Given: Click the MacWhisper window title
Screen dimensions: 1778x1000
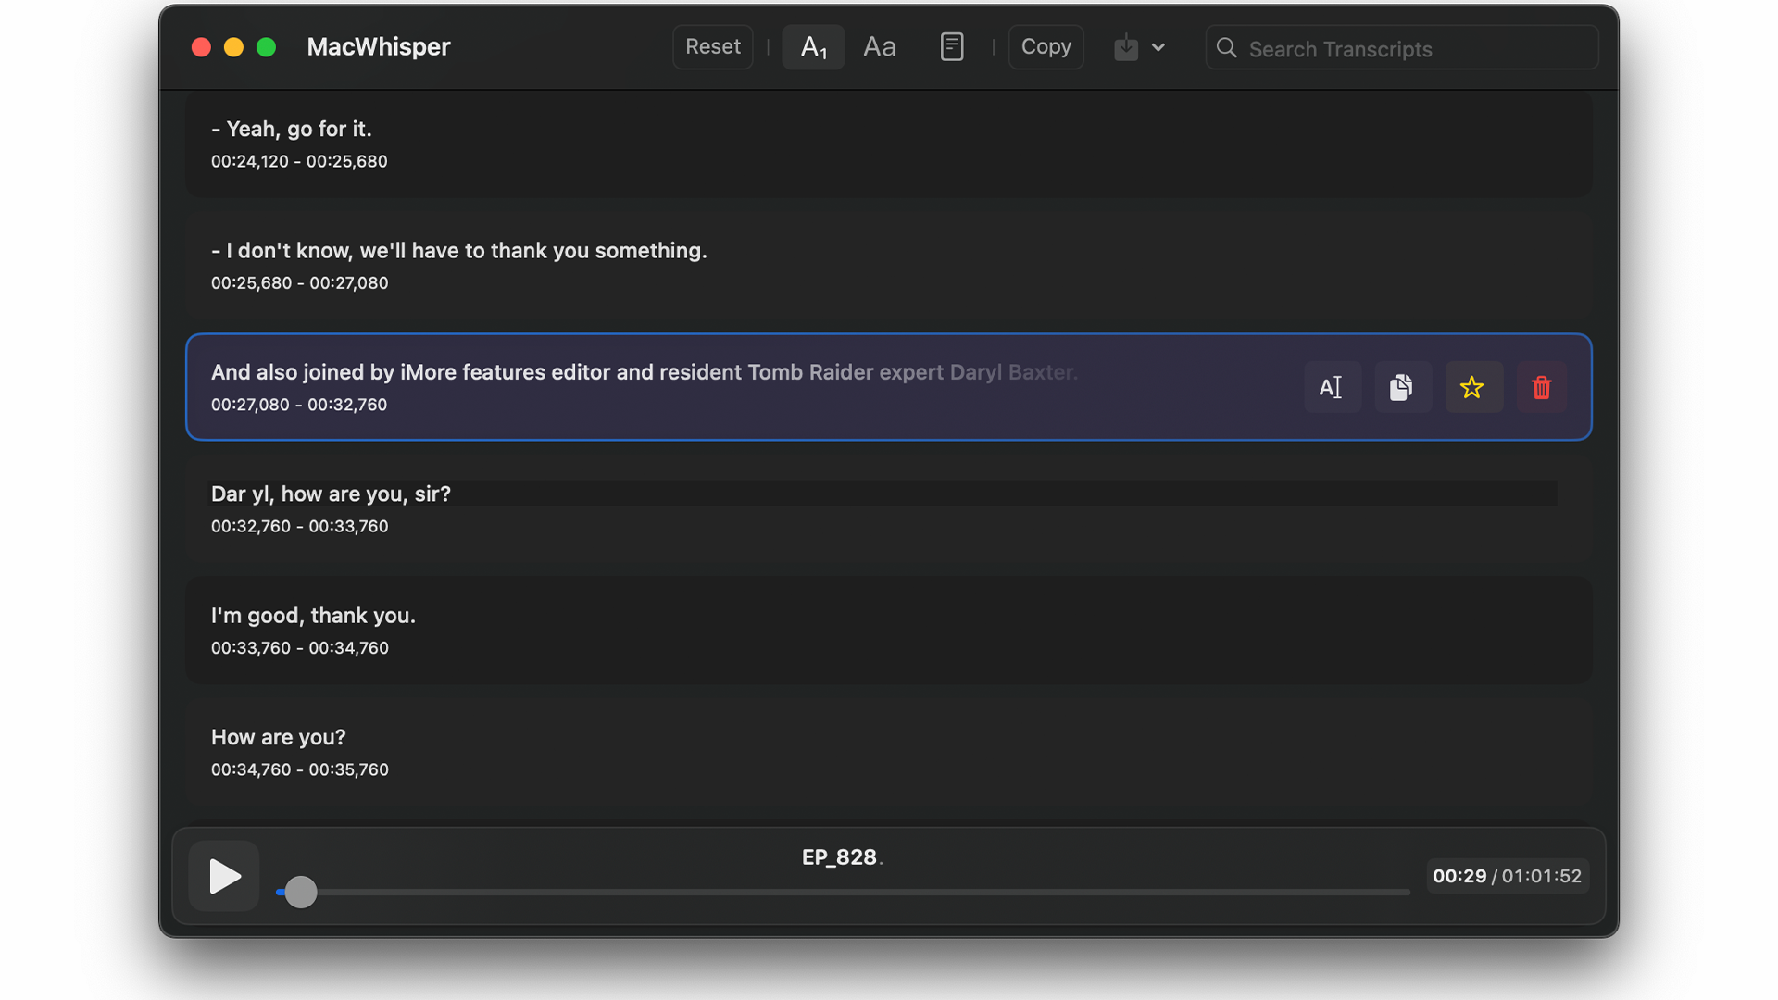Looking at the screenshot, I should [x=379, y=47].
